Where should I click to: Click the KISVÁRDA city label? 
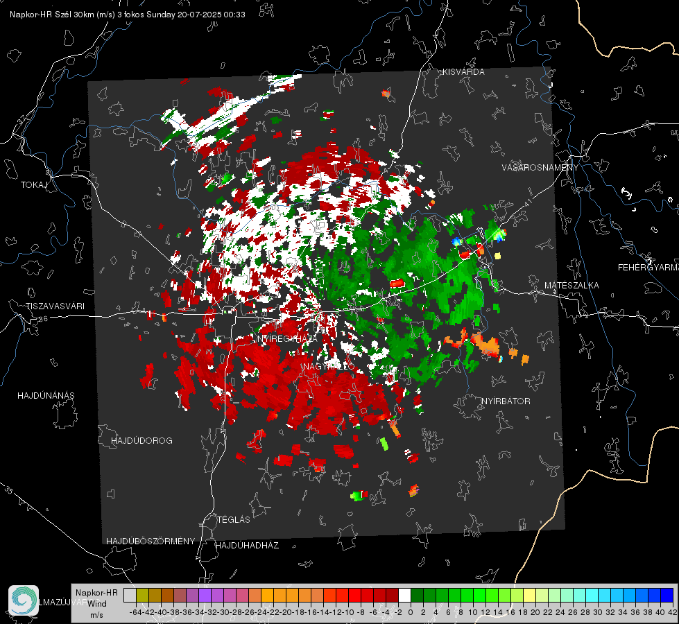pos(463,72)
